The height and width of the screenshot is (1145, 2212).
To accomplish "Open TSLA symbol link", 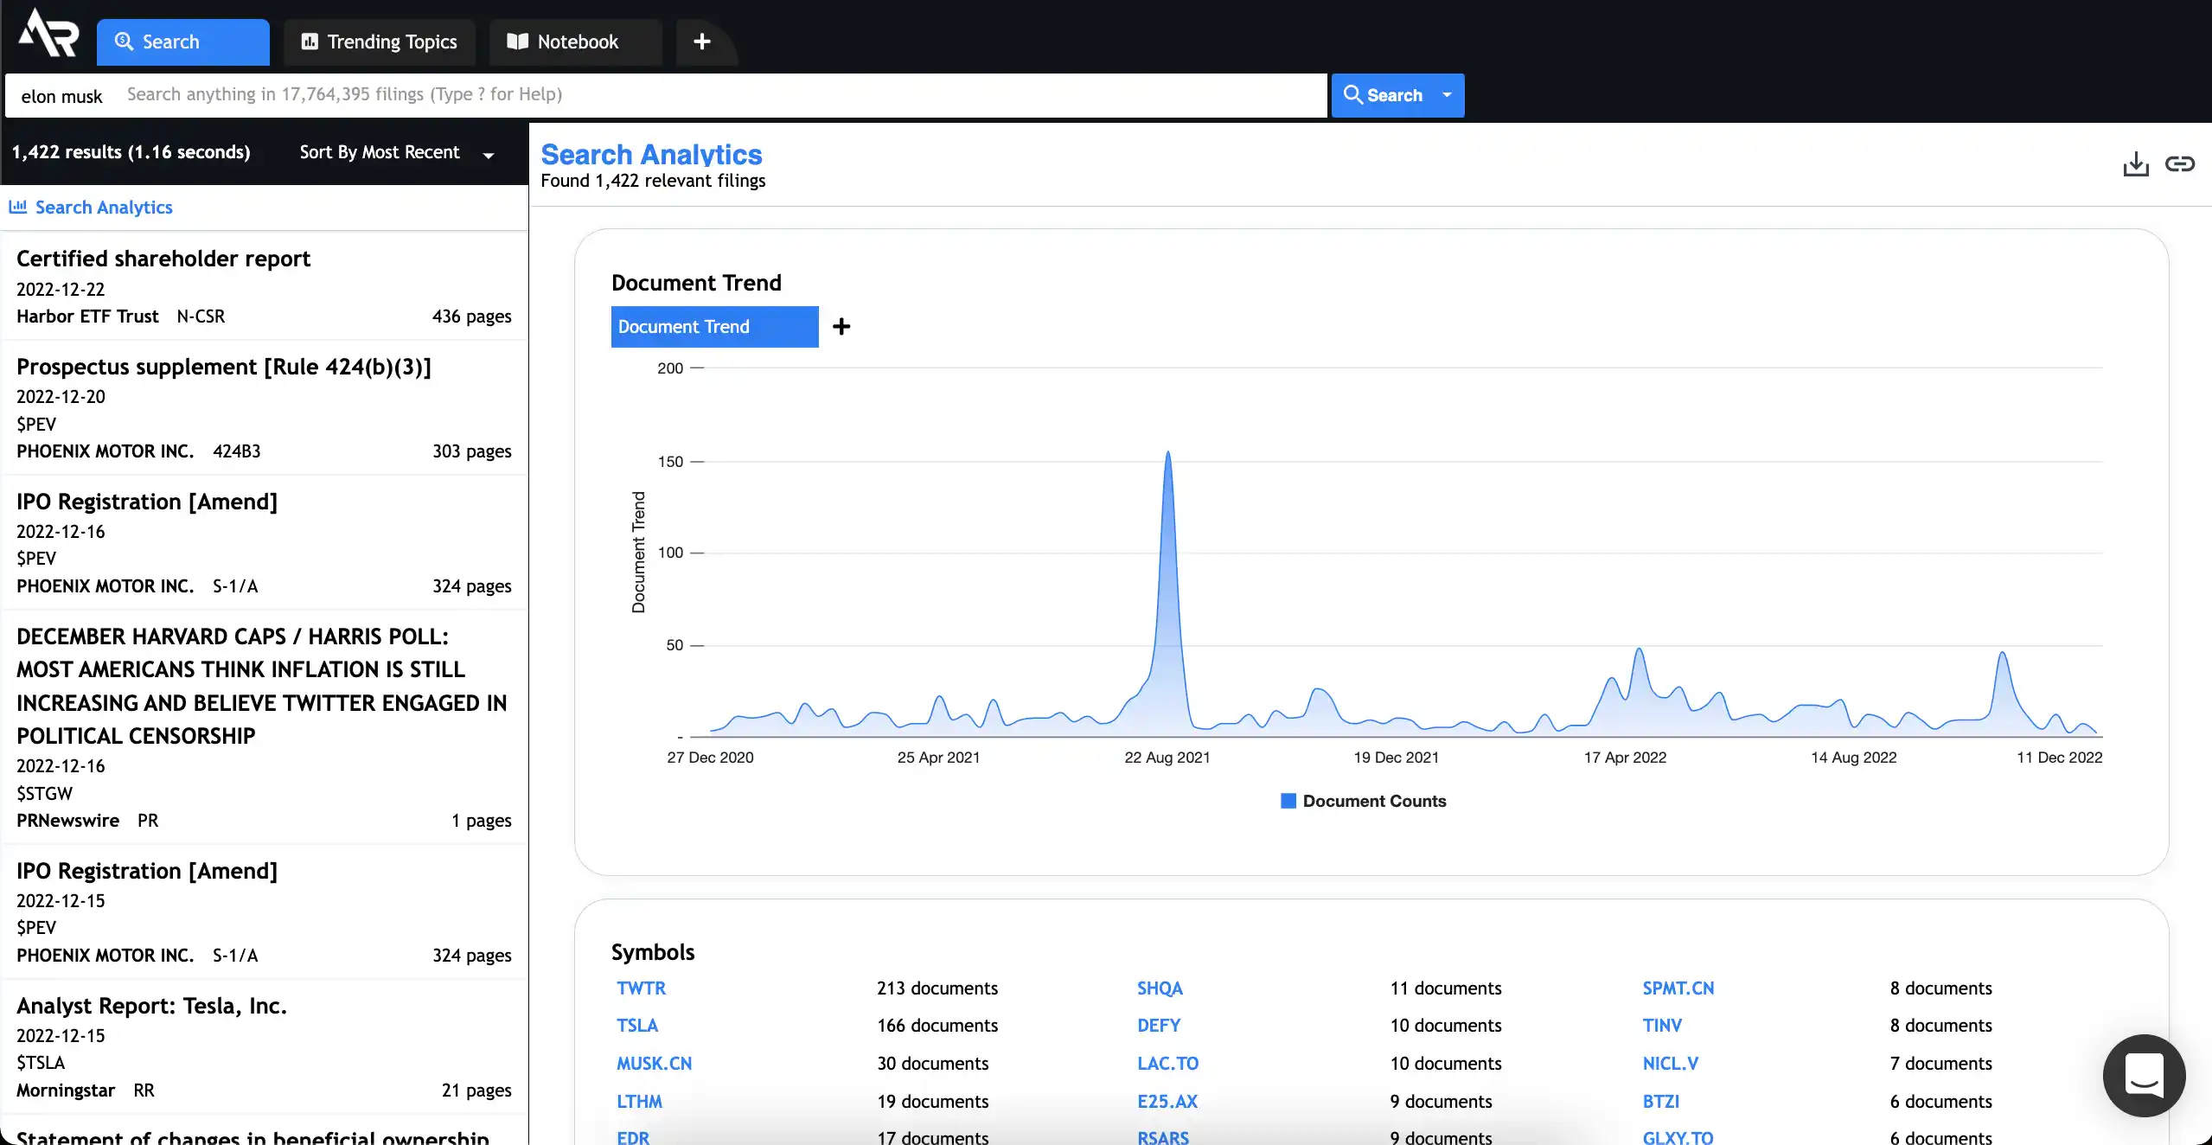I will click(x=636, y=1026).
